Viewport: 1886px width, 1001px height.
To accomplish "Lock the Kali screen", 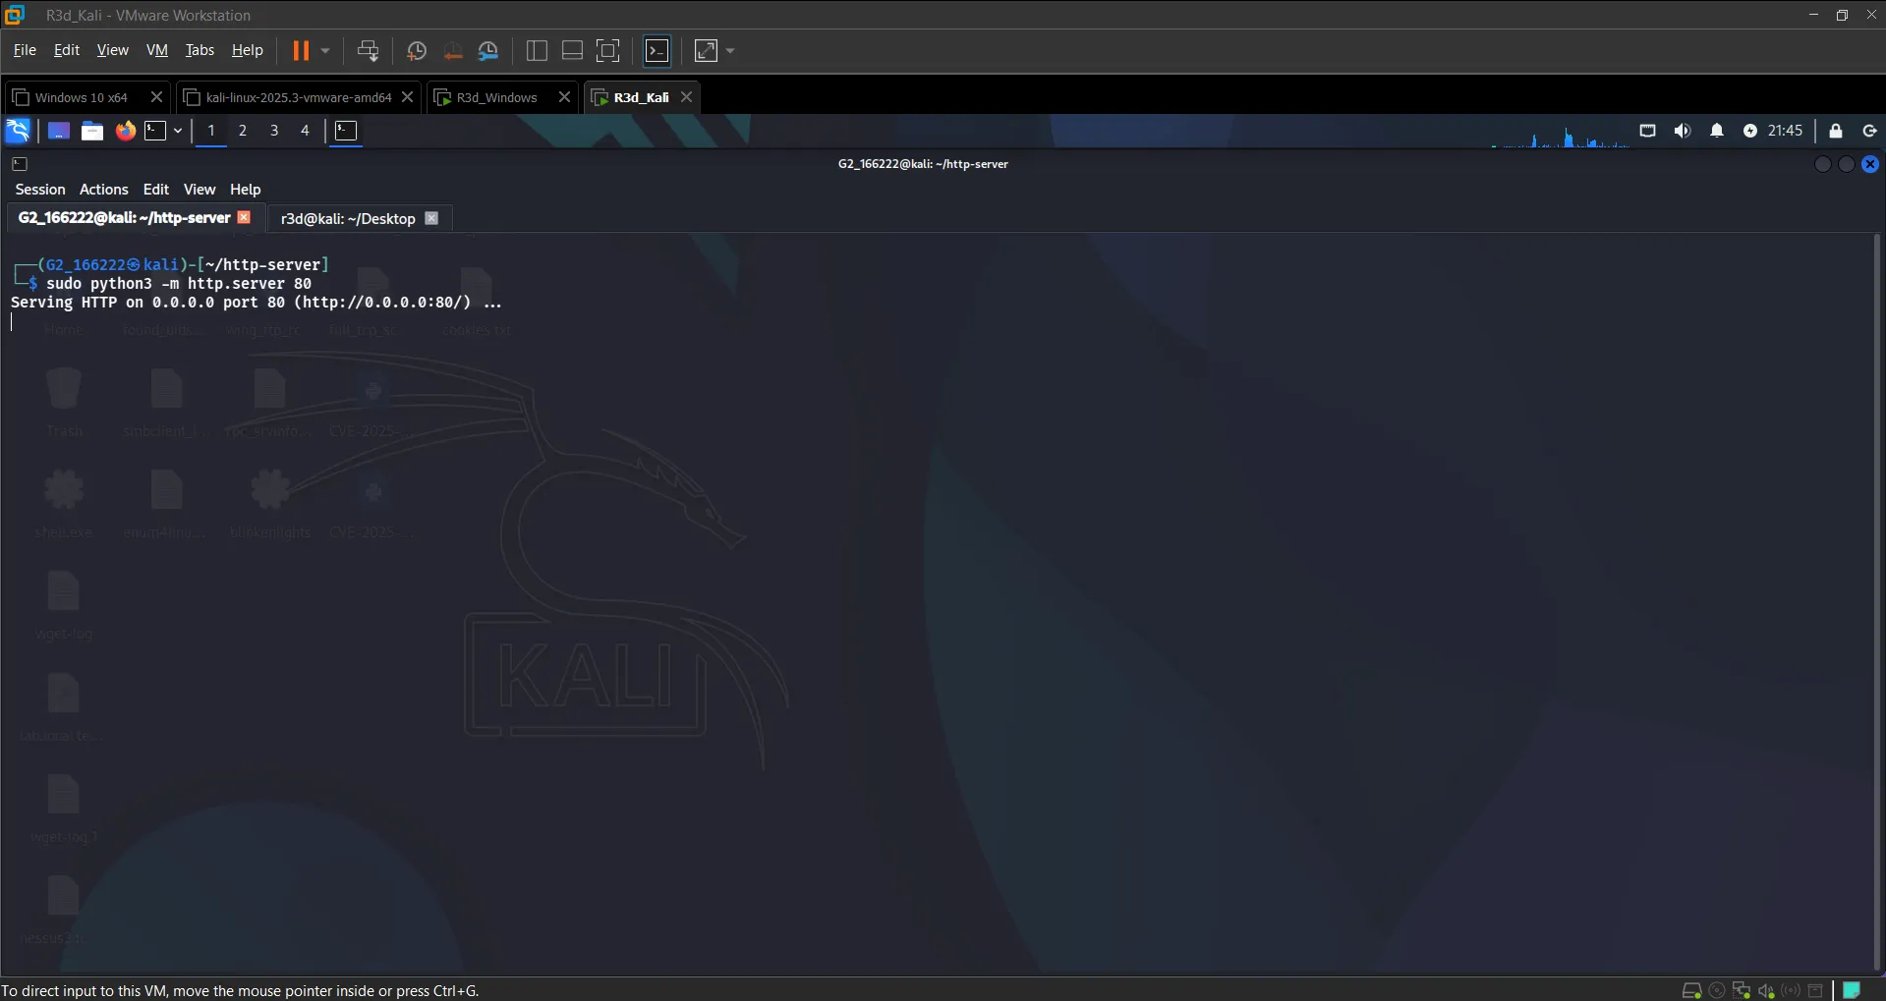I will click(1836, 131).
